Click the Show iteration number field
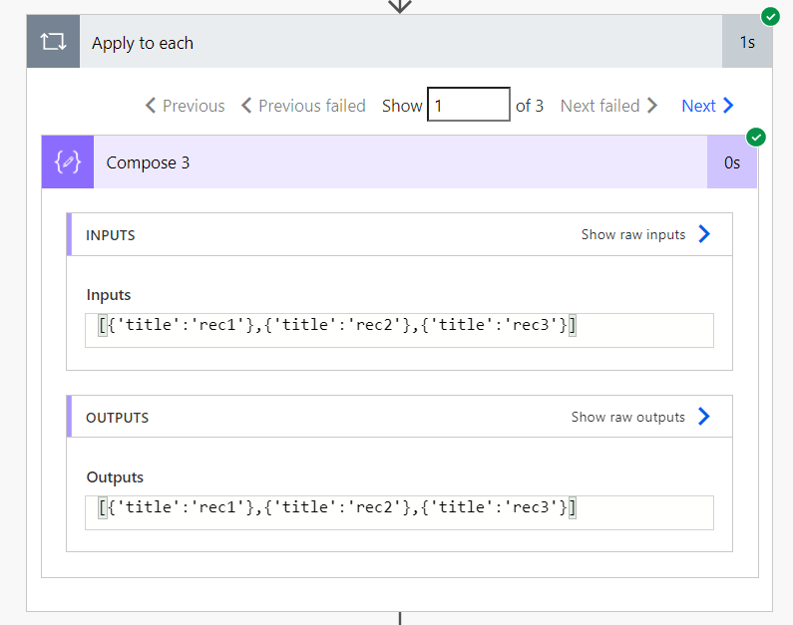The width and height of the screenshot is (793, 625). 468,105
